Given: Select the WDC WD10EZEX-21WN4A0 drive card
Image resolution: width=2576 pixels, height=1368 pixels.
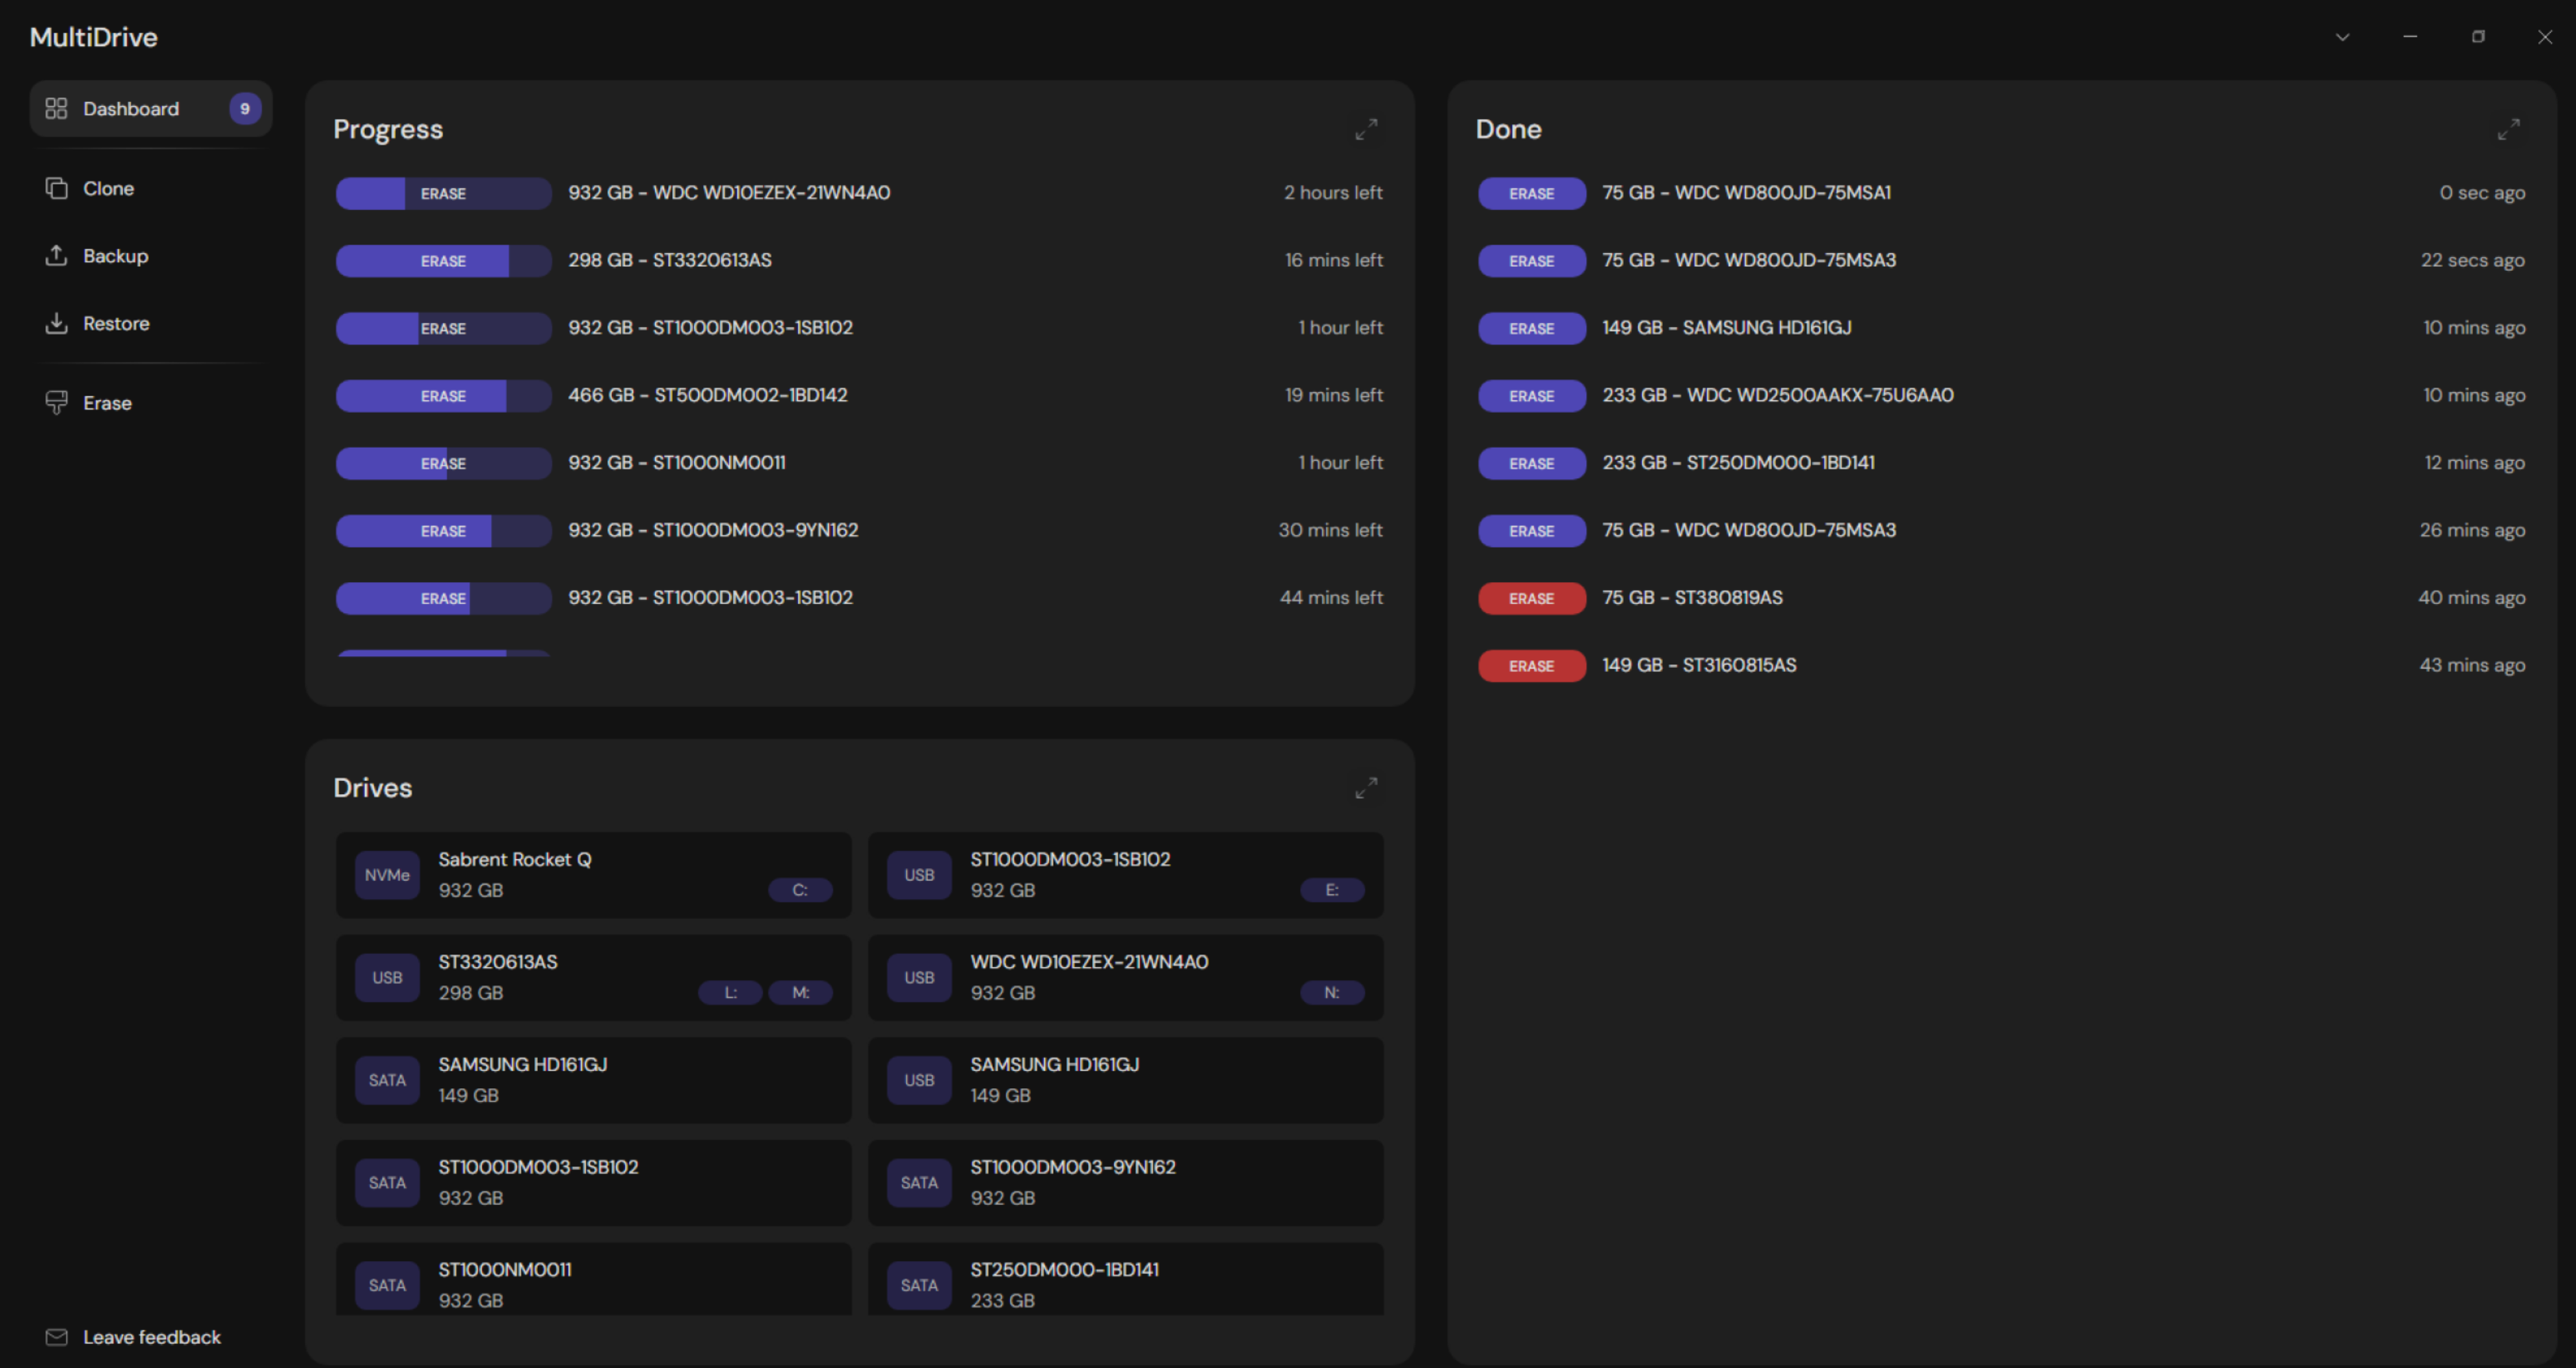Looking at the screenshot, I should 1126,977.
